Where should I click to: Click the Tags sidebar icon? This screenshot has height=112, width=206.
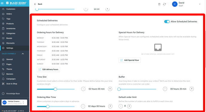click(3, 19)
